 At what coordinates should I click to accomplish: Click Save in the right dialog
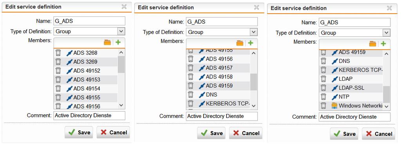(x=344, y=134)
